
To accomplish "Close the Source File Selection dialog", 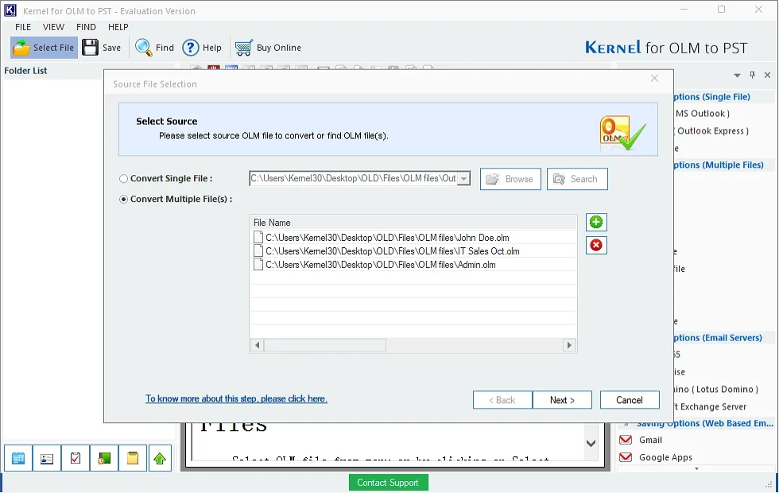I will pos(655,79).
